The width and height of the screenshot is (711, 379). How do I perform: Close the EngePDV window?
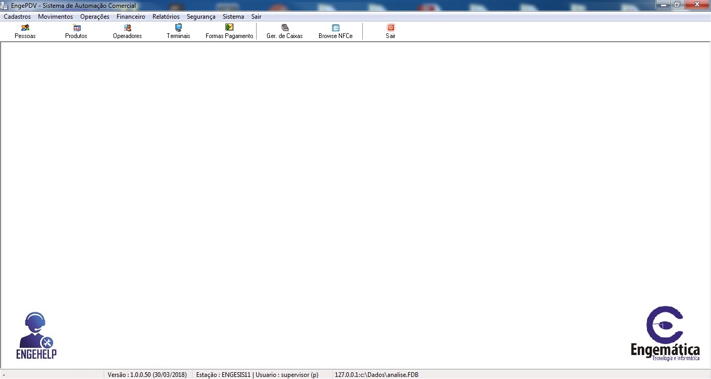coord(696,5)
